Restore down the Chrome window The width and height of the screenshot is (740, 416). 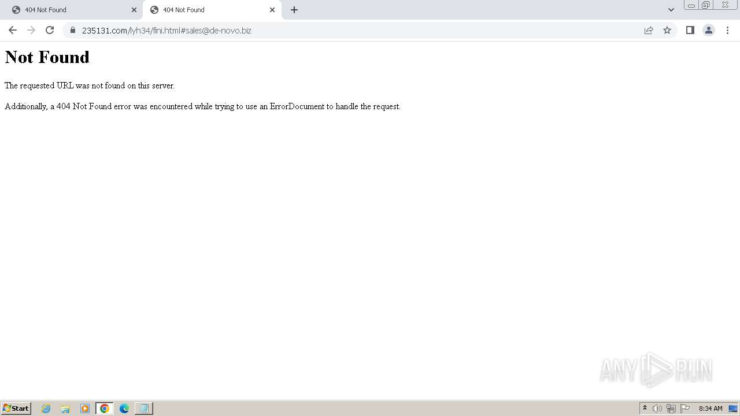705,5
